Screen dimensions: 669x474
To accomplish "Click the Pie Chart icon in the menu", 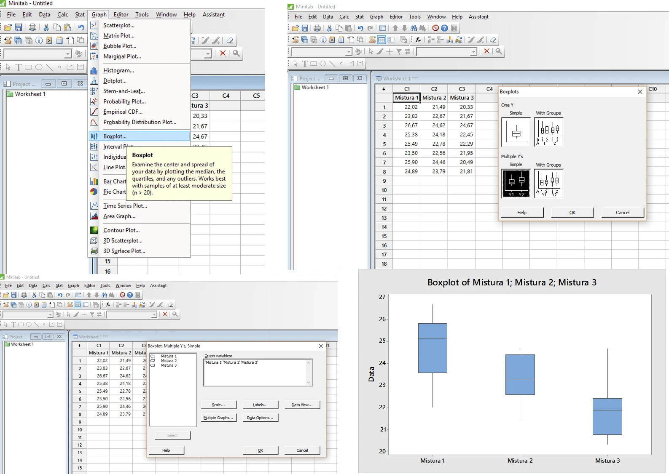I will tap(94, 192).
